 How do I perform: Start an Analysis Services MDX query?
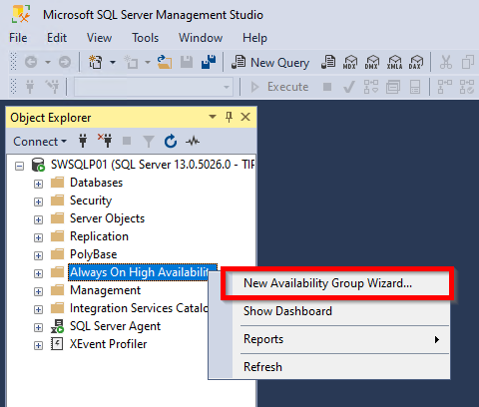tap(350, 62)
